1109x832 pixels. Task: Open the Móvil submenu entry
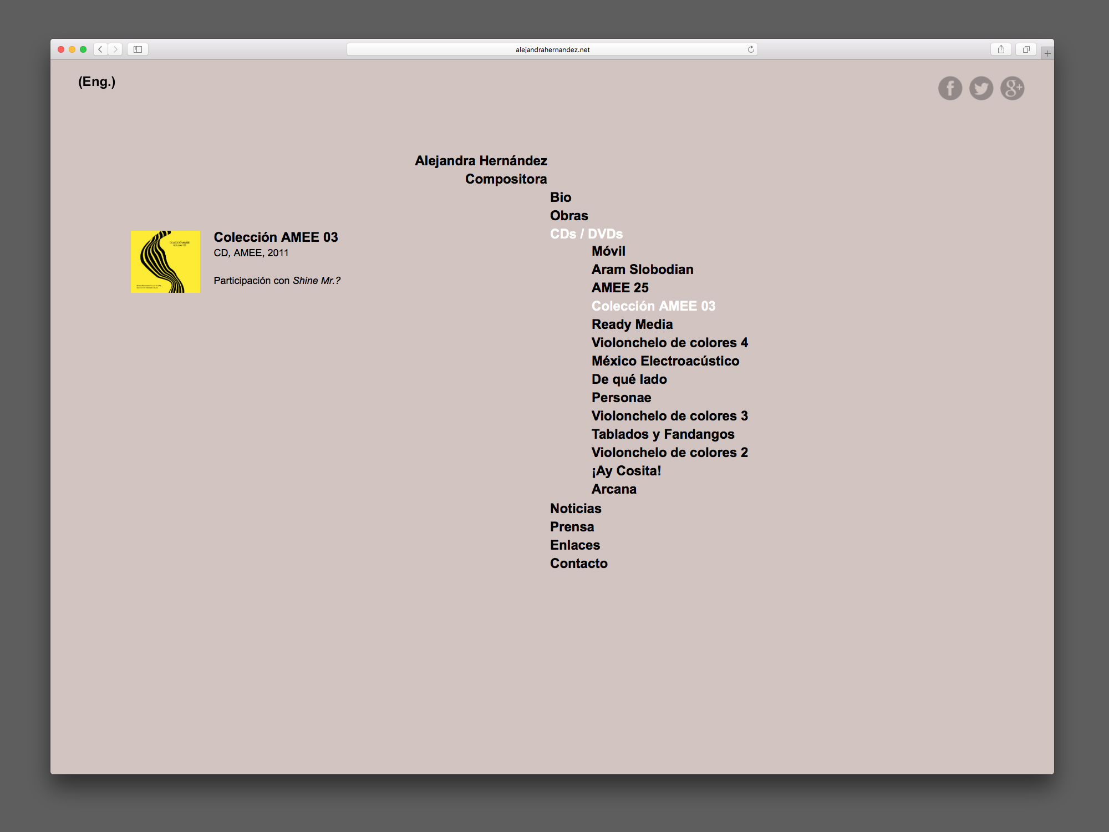[608, 251]
